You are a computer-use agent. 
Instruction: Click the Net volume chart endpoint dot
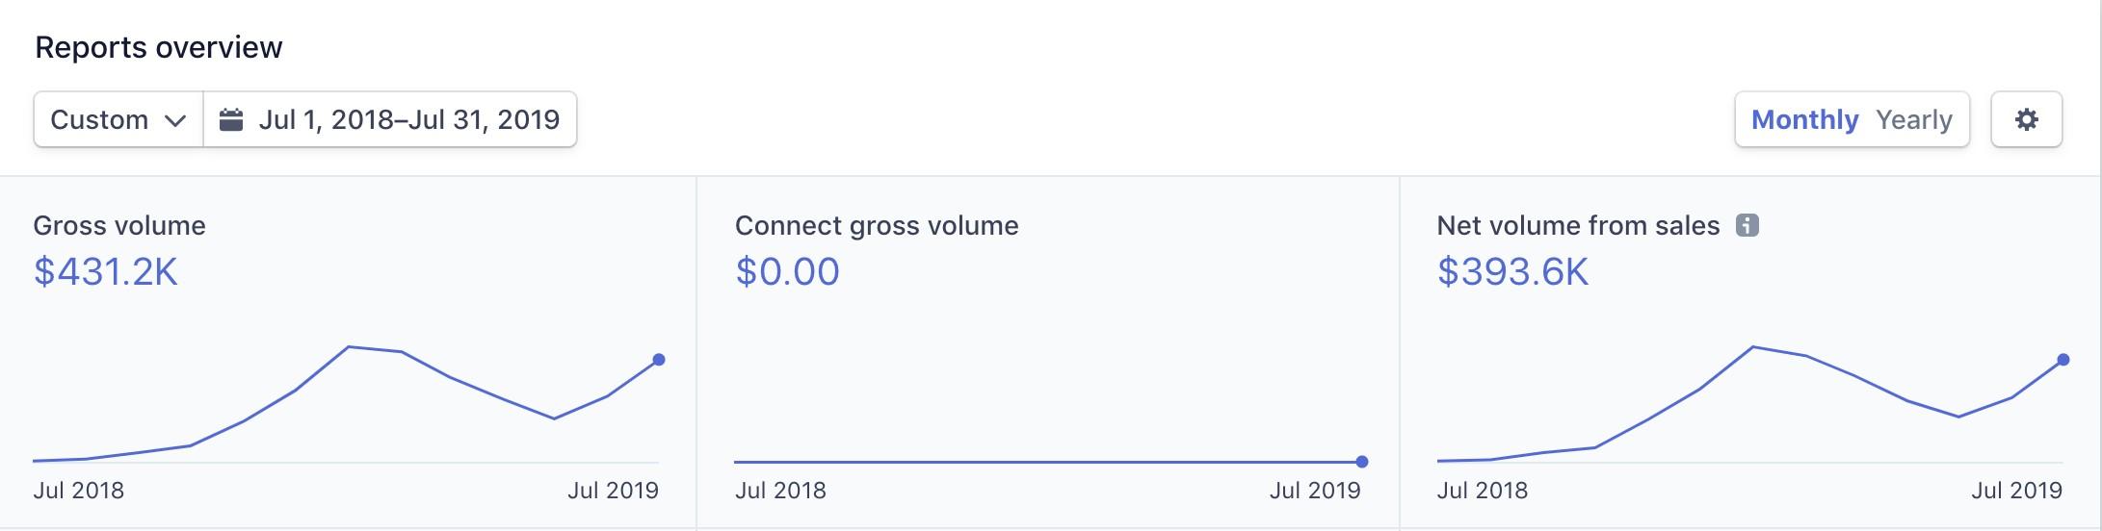point(2063,360)
